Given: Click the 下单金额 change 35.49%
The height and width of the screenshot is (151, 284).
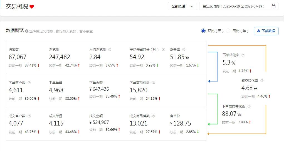Looking at the screenshot, I should click(x=111, y=96).
